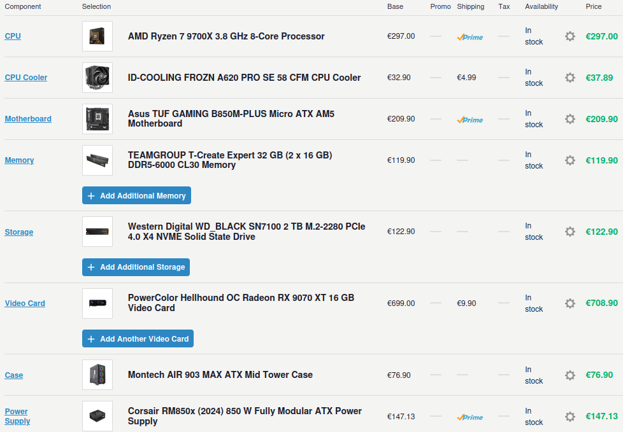Click the Motherboard price €209.90 in green

tap(601, 119)
